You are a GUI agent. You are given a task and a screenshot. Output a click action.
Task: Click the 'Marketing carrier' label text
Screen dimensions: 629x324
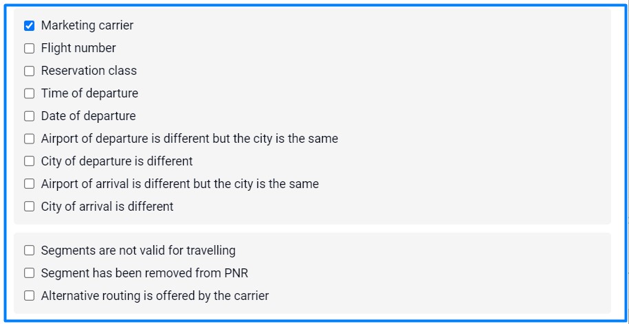(x=87, y=25)
